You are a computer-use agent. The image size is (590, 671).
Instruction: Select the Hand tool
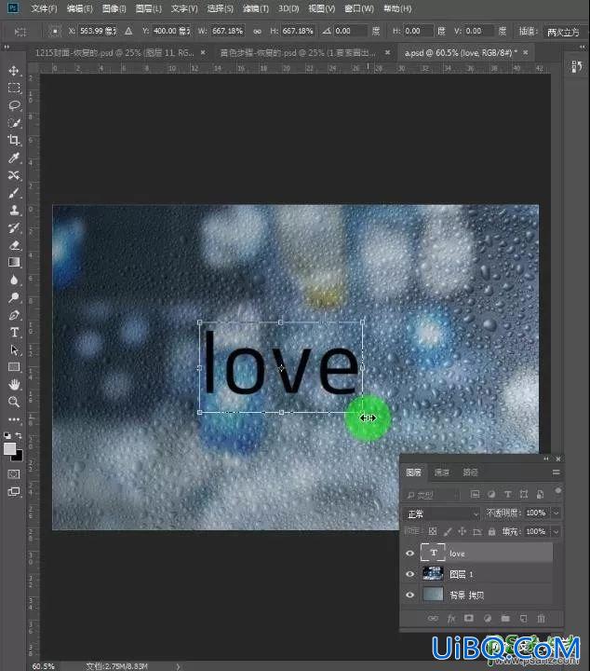[14, 385]
